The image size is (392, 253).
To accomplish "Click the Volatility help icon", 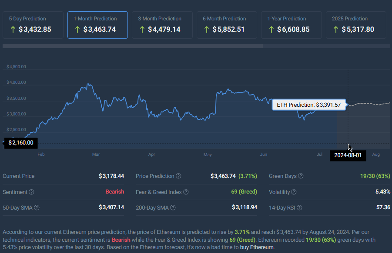I will [x=294, y=192].
